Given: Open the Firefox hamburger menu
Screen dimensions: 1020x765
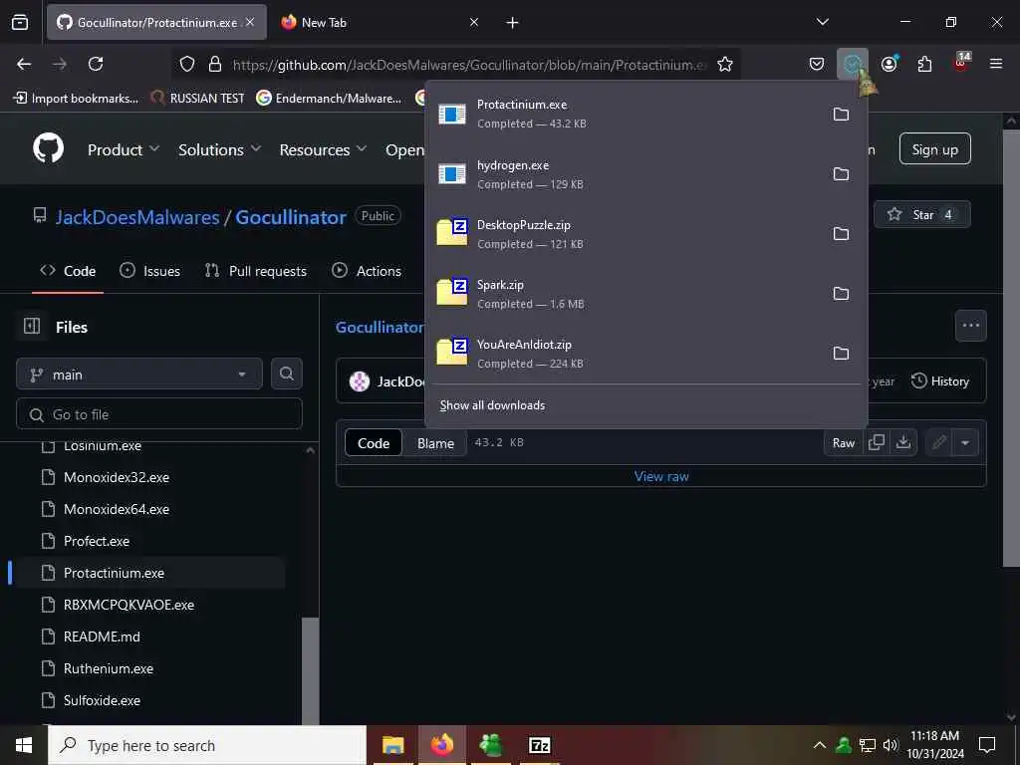Looking at the screenshot, I should [x=995, y=64].
